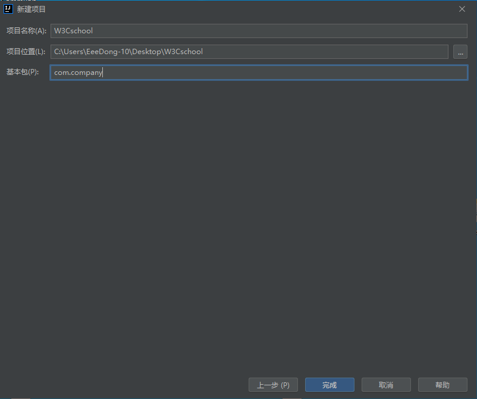This screenshot has height=399, width=477.
Task: Click the 项目名称(A) label
Action: point(26,31)
